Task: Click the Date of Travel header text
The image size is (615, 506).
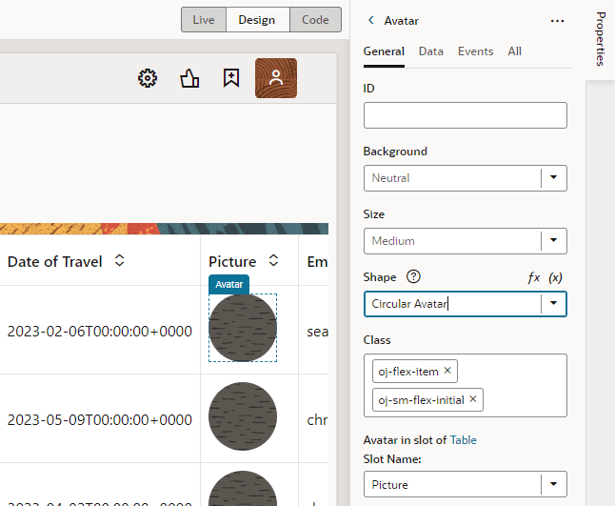Action: coord(55,261)
